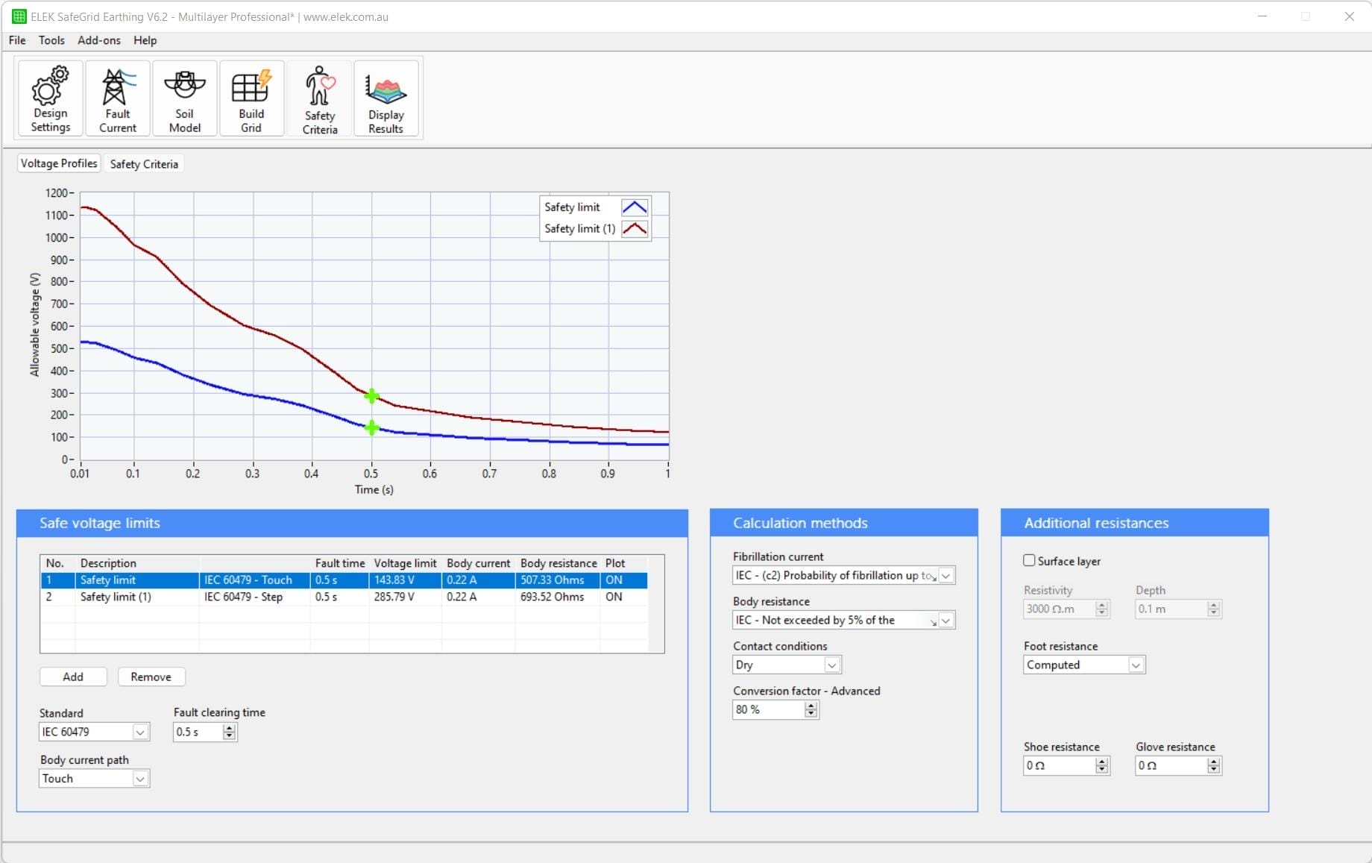This screenshot has width=1372, height=863.
Task: Open the Soil Model tool
Action: [x=183, y=98]
